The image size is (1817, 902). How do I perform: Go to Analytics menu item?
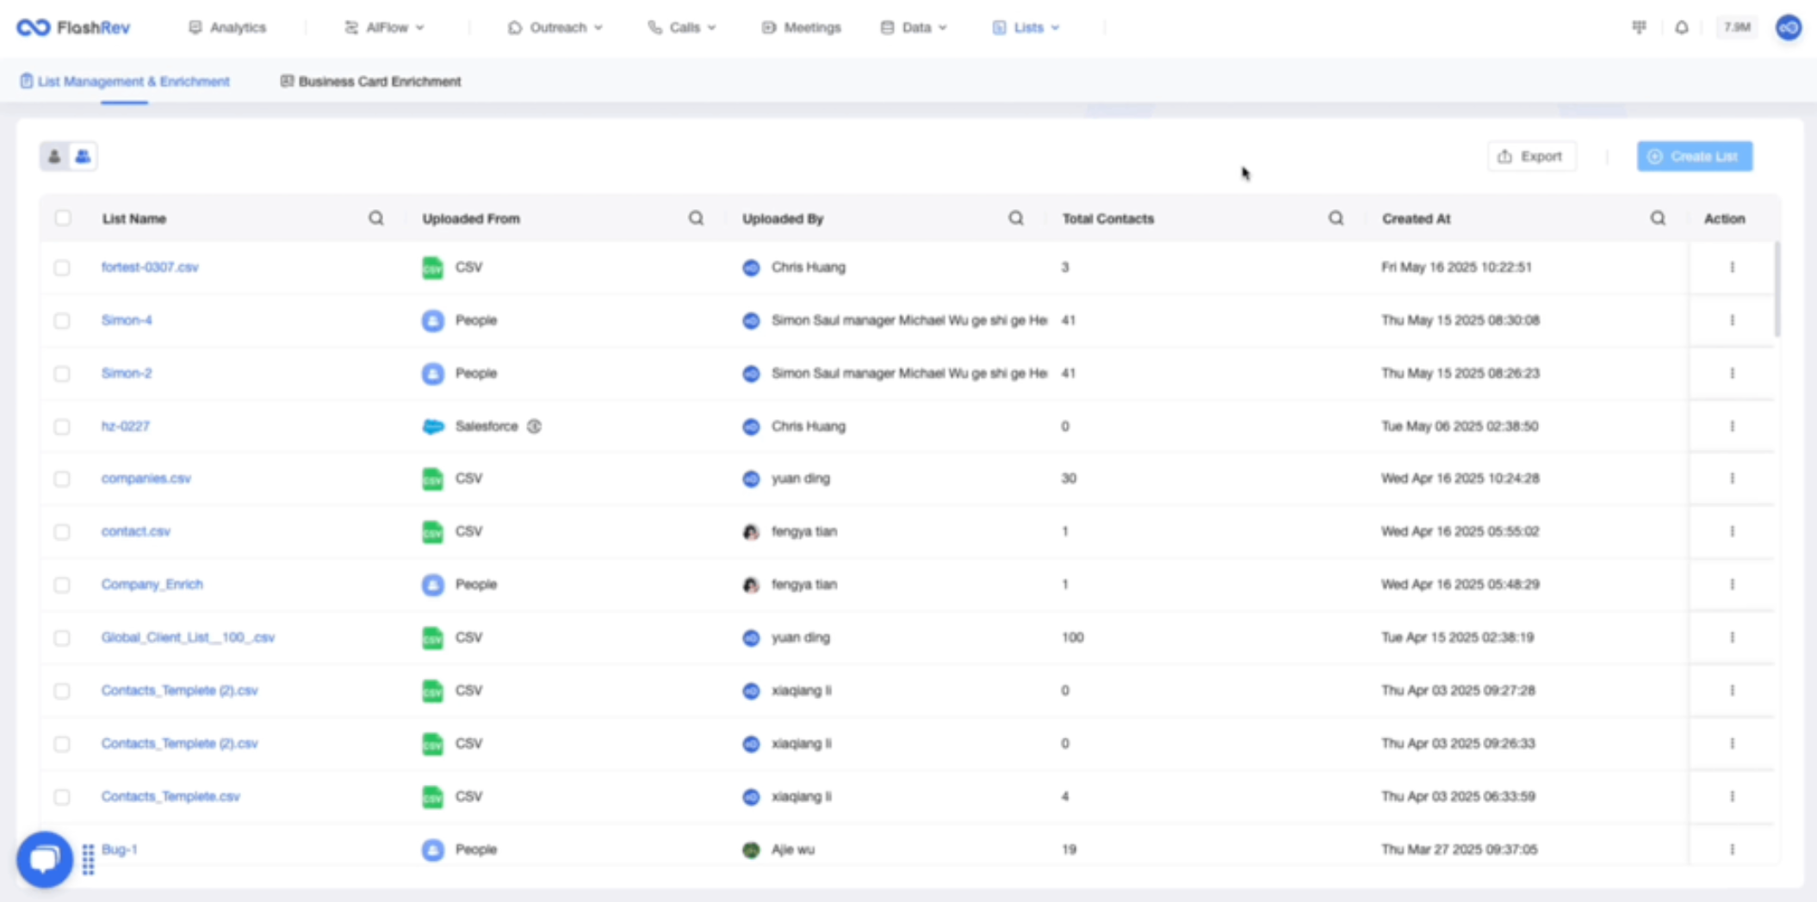point(227,28)
